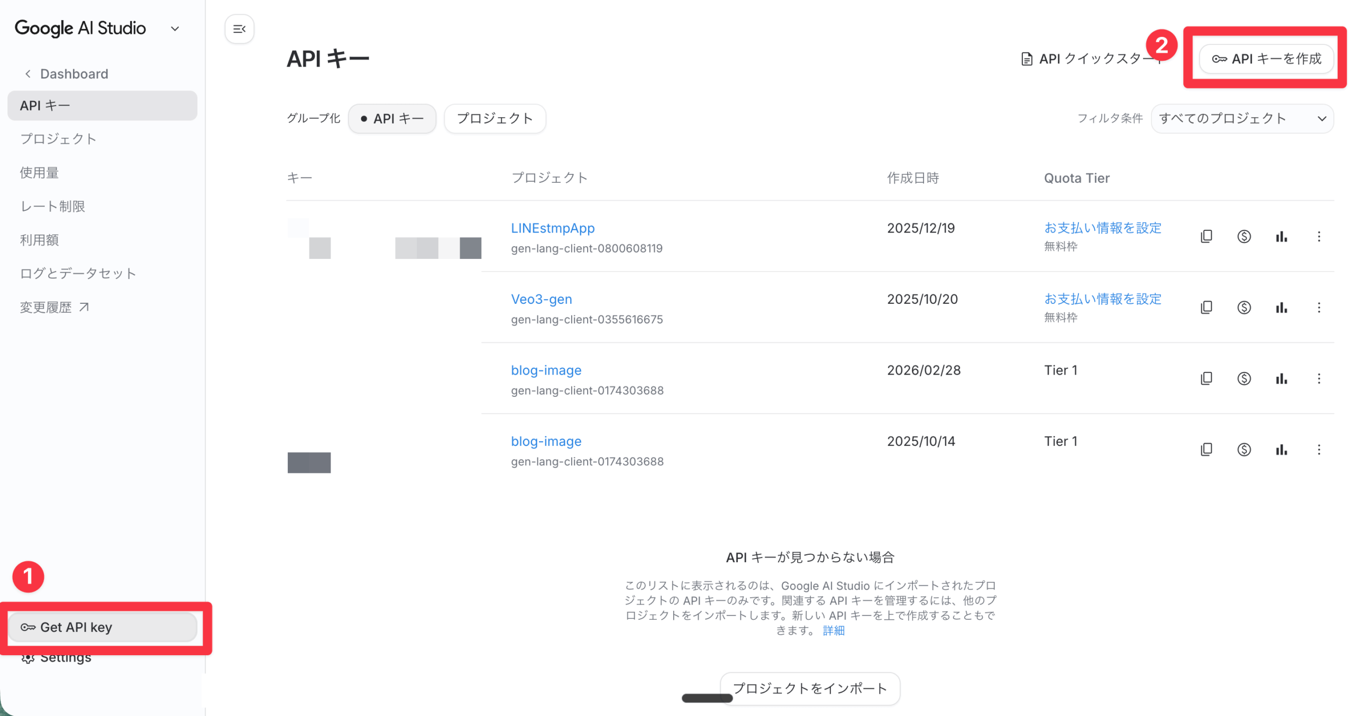Open the お支払い情報を設定 link for LINEstmpApp
The image size is (1354, 716).
1102,228
